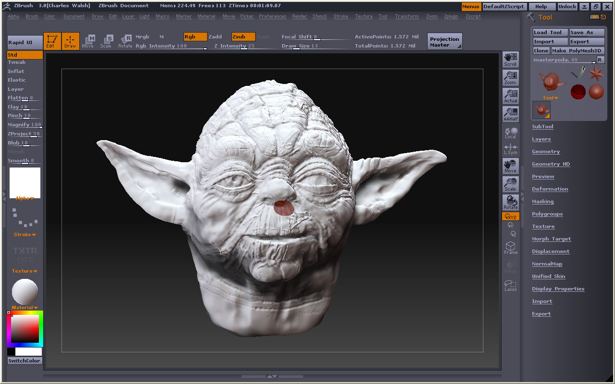Click the Make PolyMesh3D button
The width and height of the screenshot is (615, 384).
(577, 50)
